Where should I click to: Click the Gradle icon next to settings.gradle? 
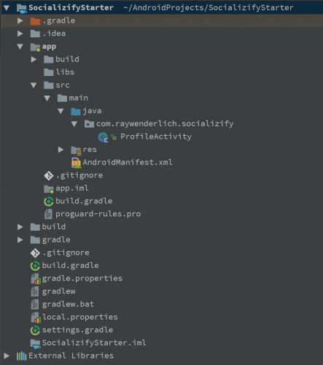pyautogui.click(x=35, y=331)
